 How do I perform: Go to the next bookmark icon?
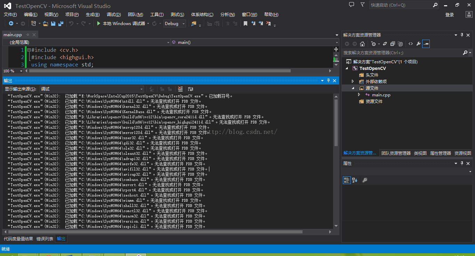(261, 24)
